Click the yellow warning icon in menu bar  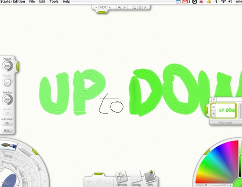(x=209, y=1)
